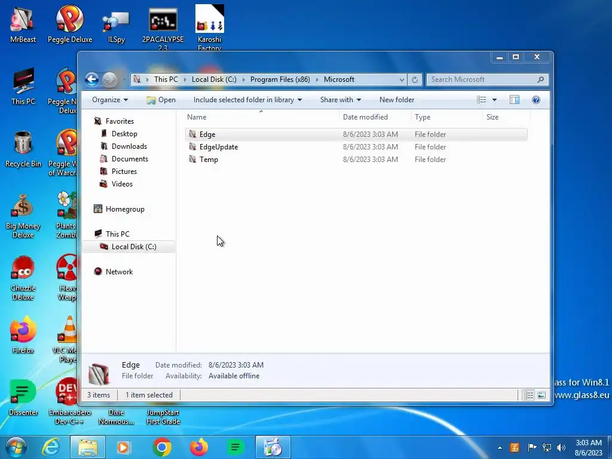The image size is (612, 459).
Task: Click the volume speaker tray icon
Action: click(561, 447)
